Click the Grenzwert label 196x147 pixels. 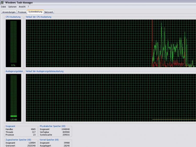10,146
